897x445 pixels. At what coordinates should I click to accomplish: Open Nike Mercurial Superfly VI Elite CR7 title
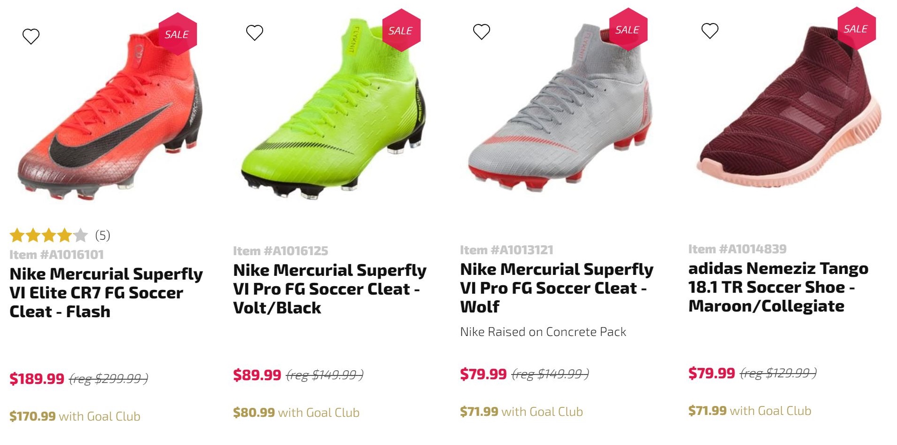coord(106,293)
